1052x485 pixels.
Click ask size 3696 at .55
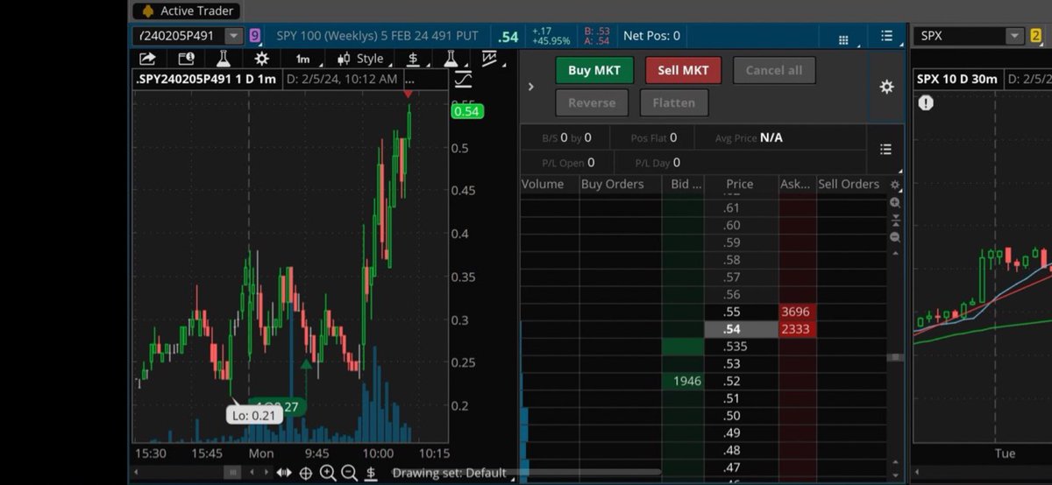click(x=796, y=312)
